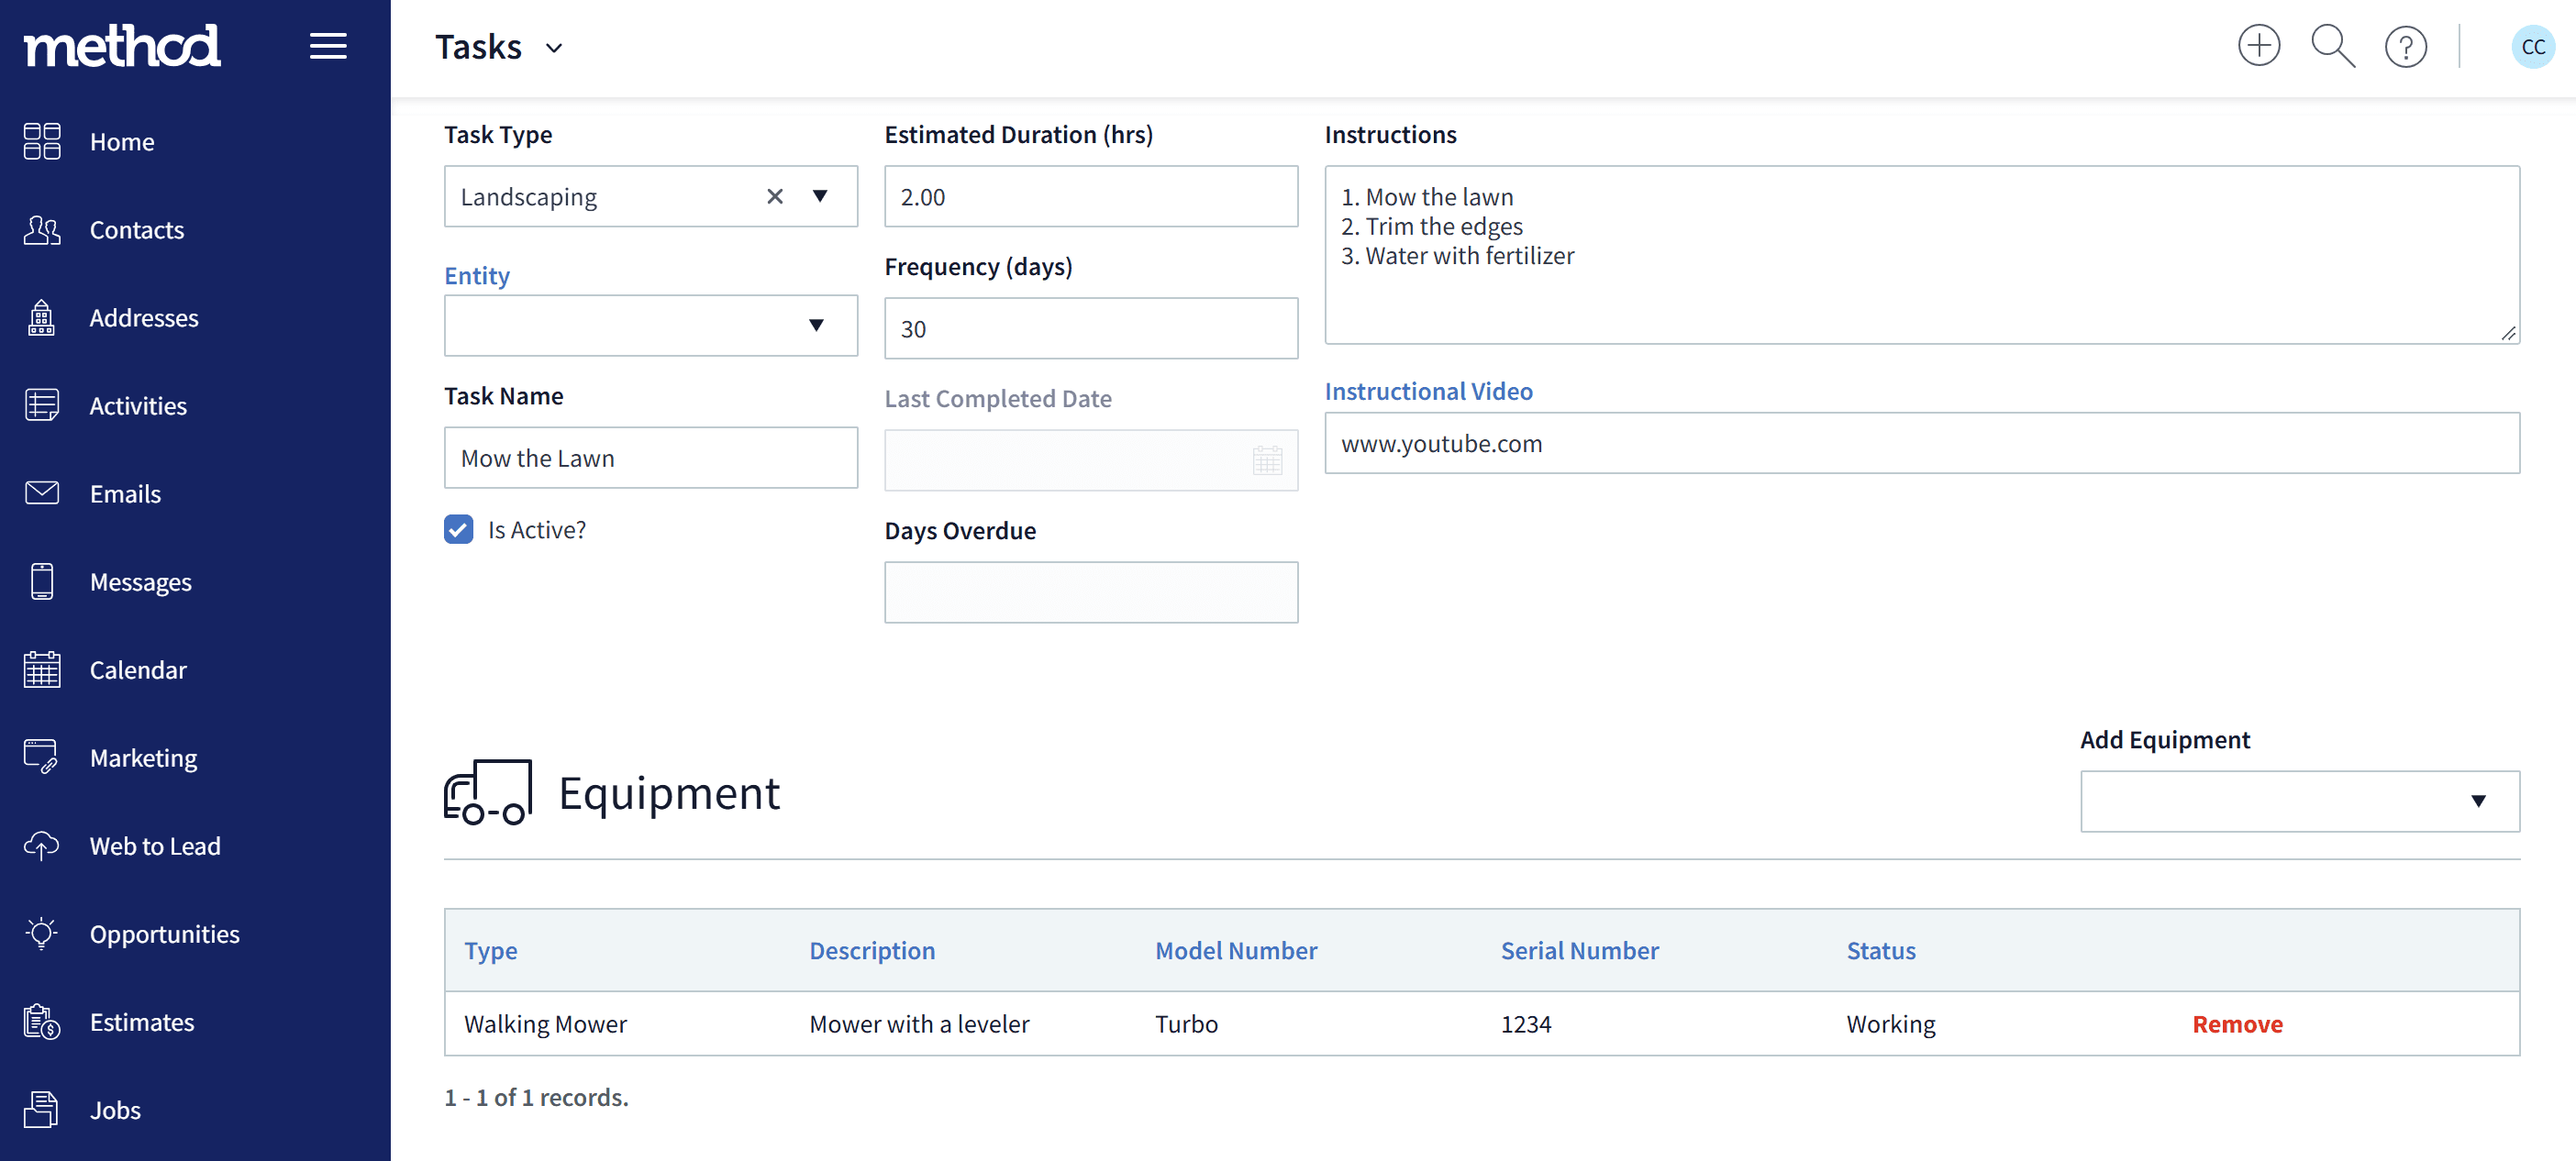Viewport: 2576px width, 1161px height.
Task: Click the Entity label link
Action: [477, 275]
